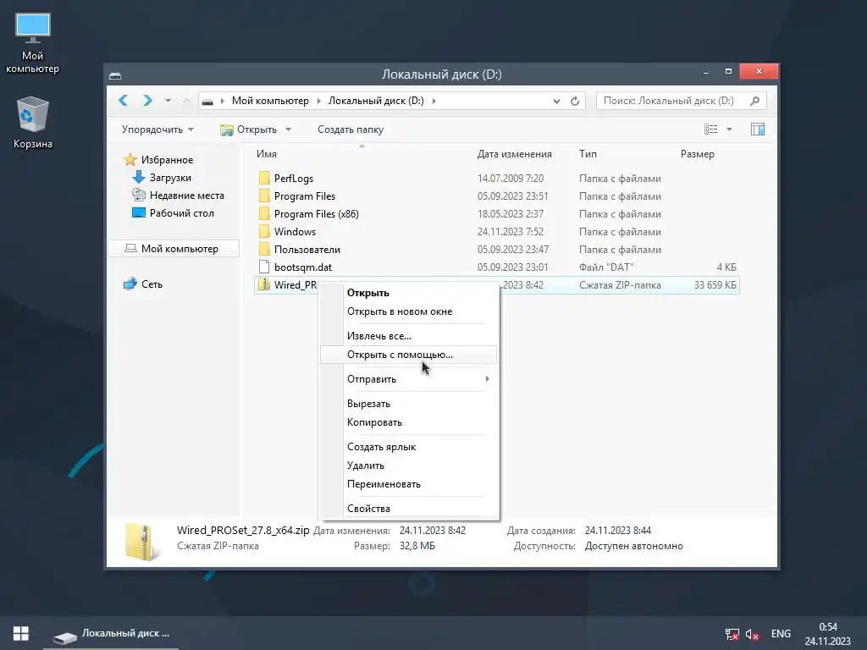867x650 pixels.
Task: Choose Извлечь все... in the context menu
Action: click(x=409, y=335)
